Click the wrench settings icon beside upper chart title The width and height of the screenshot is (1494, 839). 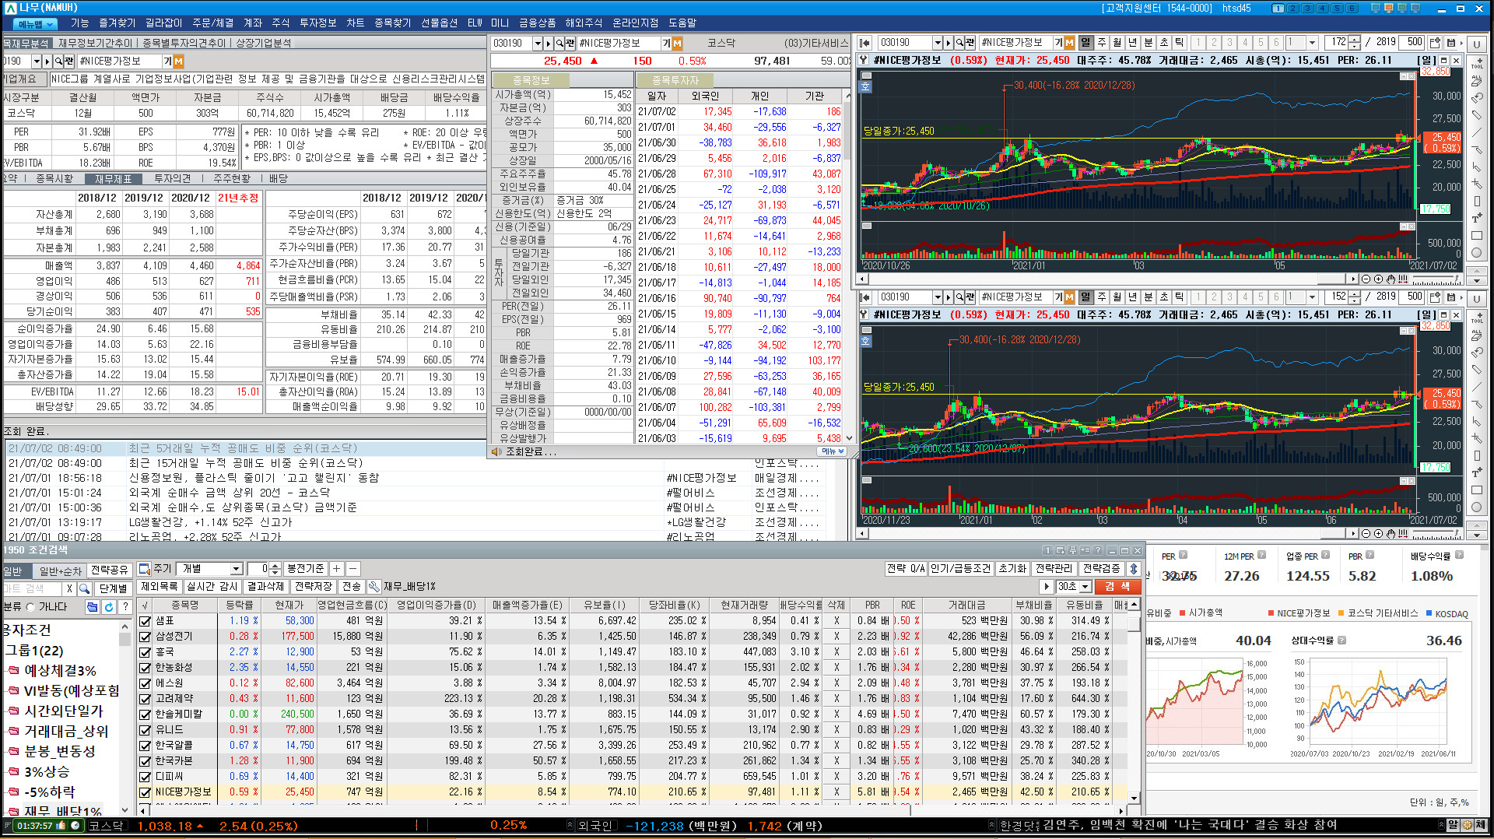[x=864, y=60]
